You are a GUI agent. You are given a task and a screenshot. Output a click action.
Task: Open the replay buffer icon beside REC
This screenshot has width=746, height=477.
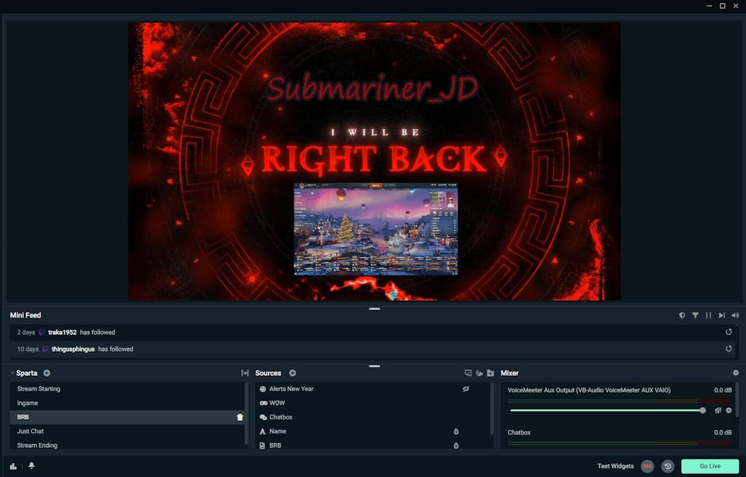click(667, 466)
